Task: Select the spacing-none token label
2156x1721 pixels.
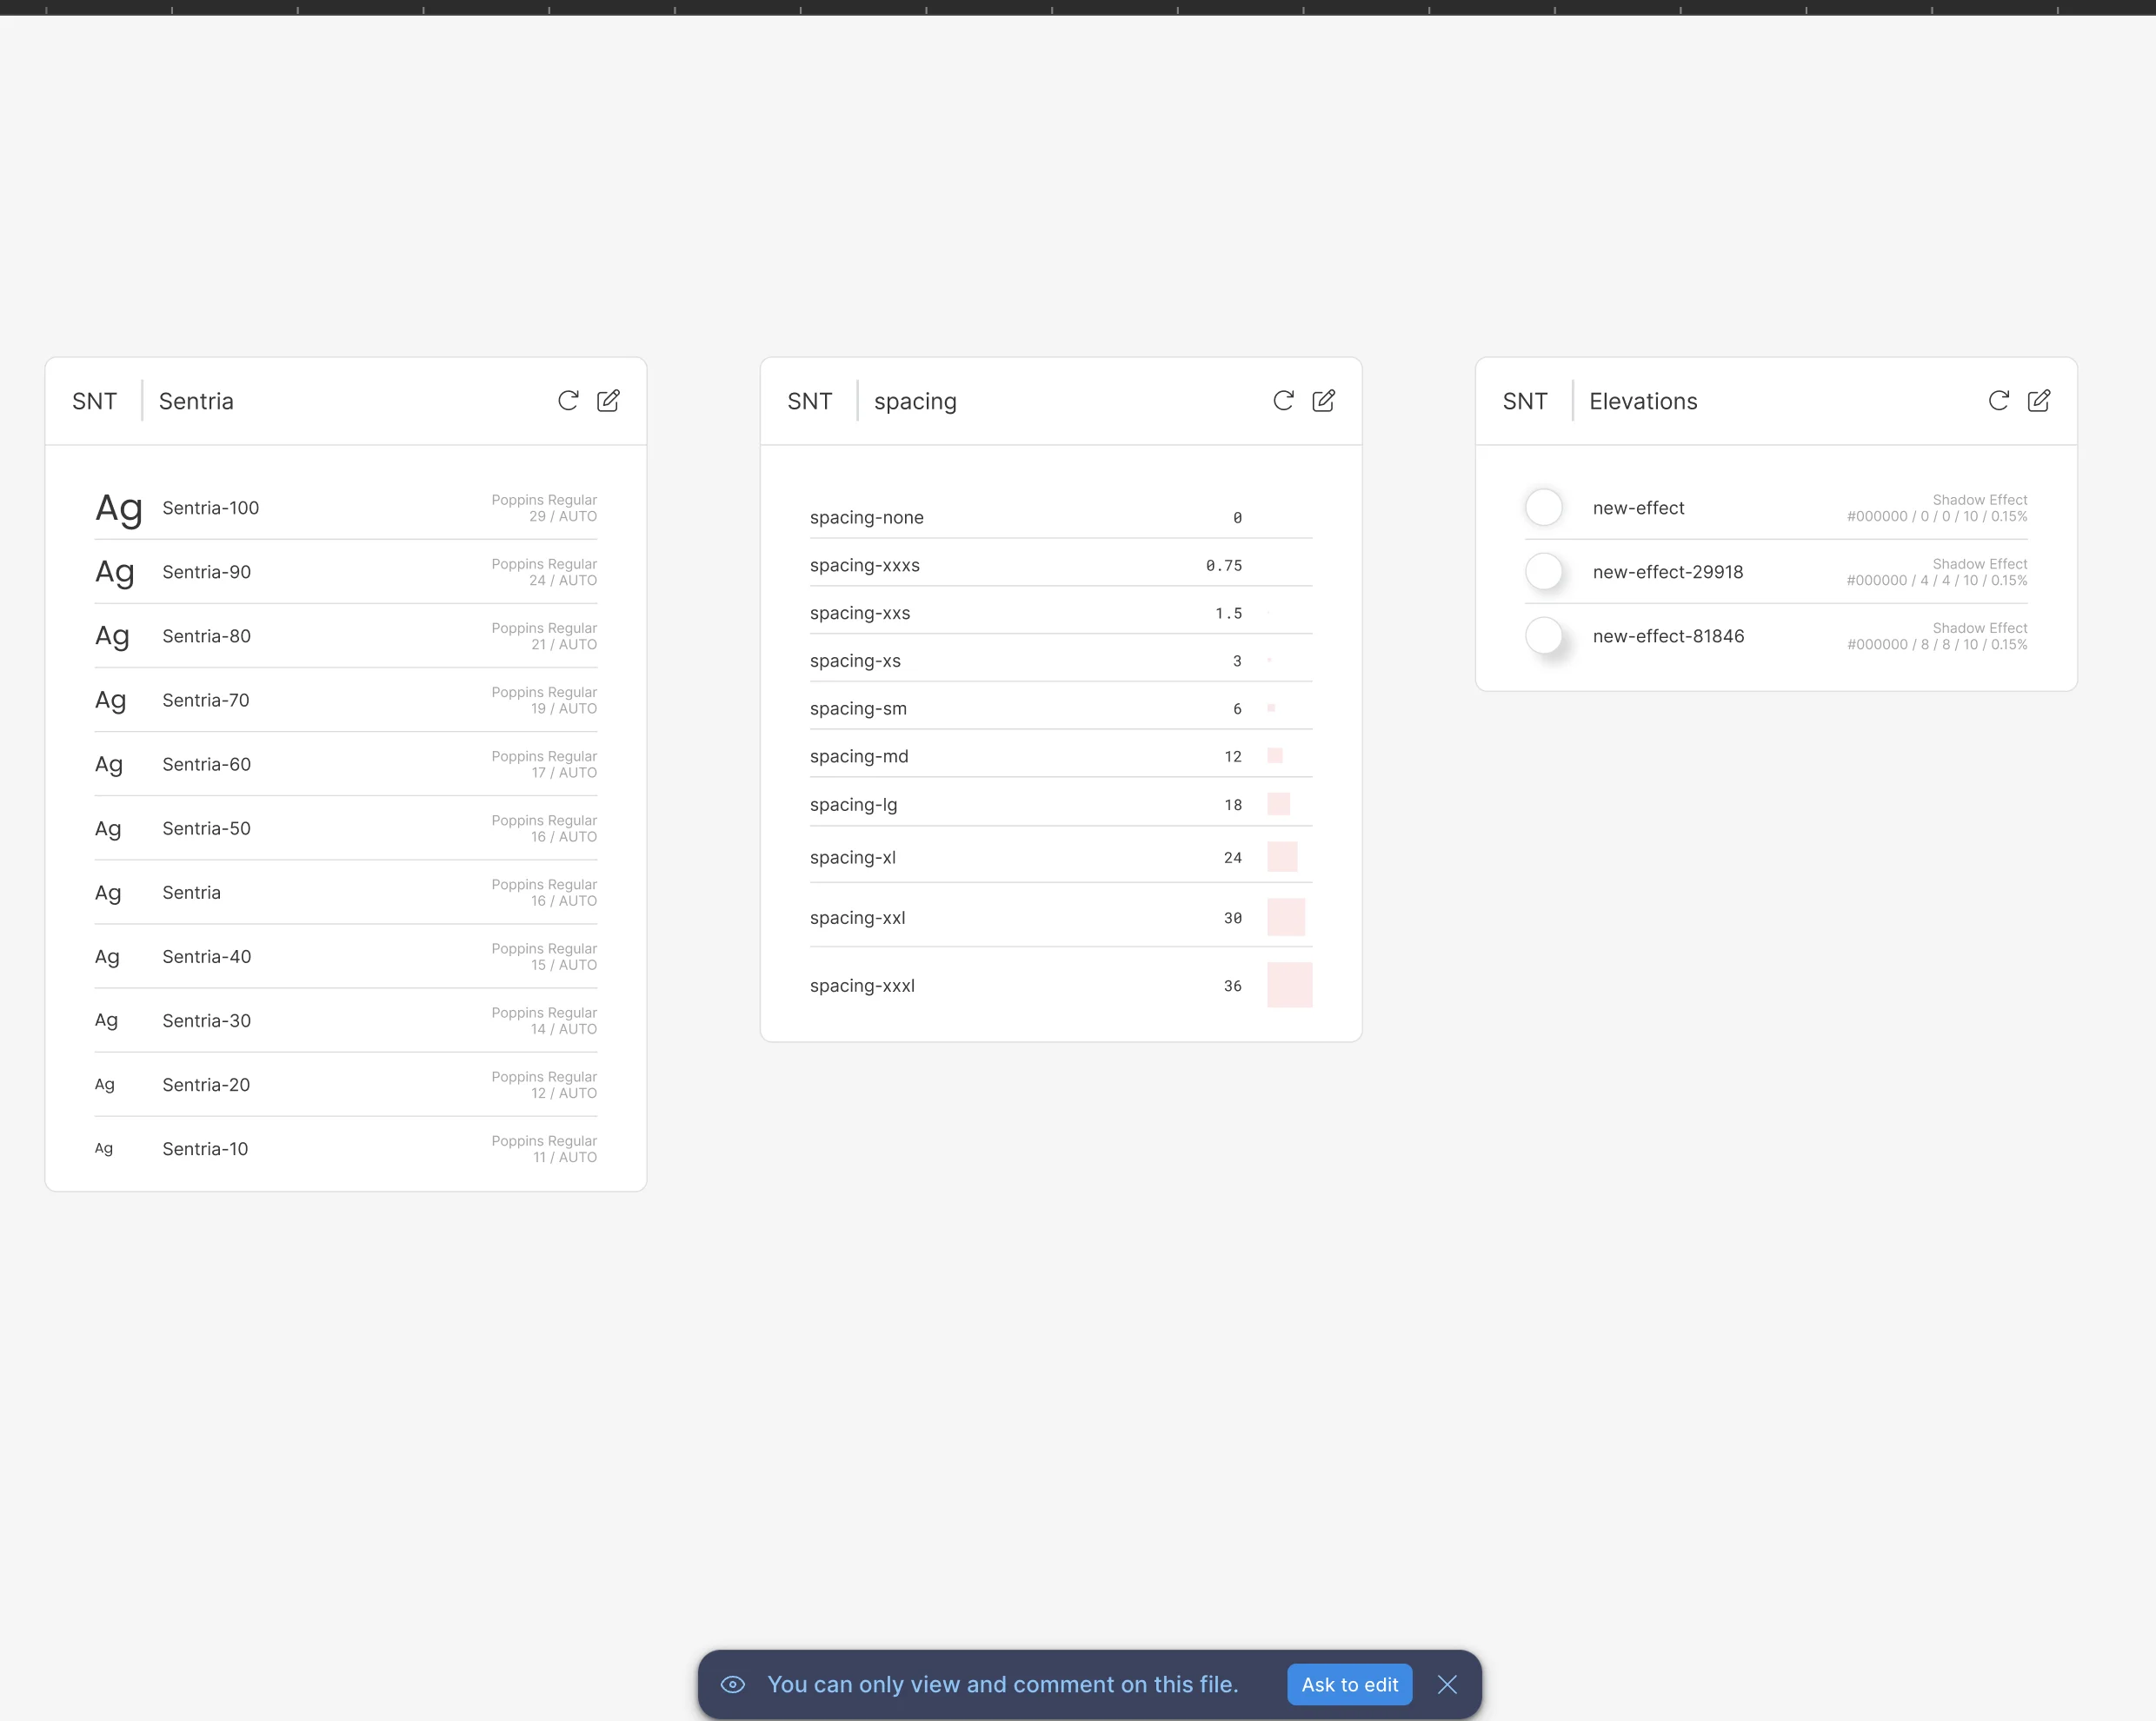Action: [x=867, y=517]
